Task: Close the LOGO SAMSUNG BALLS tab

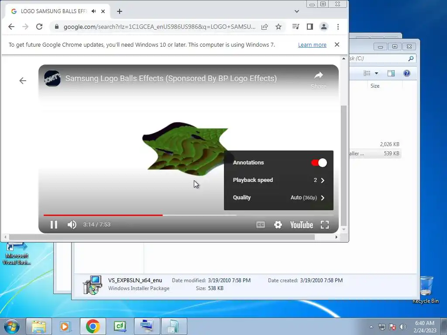Action: (x=103, y=11)
